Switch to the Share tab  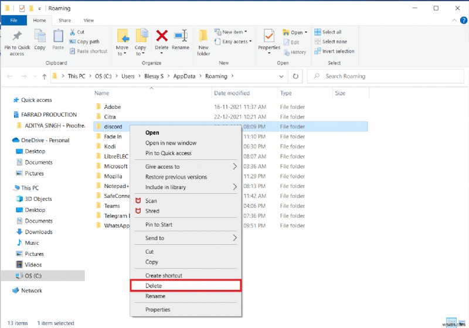64,20
